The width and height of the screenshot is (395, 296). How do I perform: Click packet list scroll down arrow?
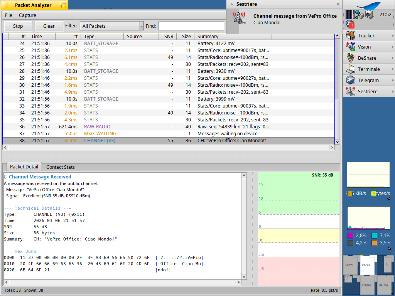coord(337,142)
